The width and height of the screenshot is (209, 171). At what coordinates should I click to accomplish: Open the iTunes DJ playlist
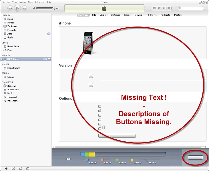tap(12, 86)
